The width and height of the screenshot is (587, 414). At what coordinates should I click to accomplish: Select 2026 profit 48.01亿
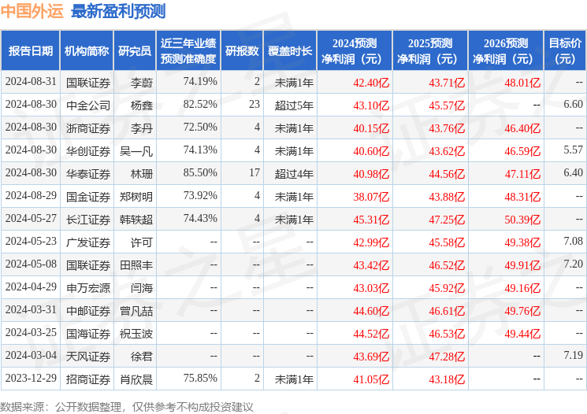tap(522, 83)
